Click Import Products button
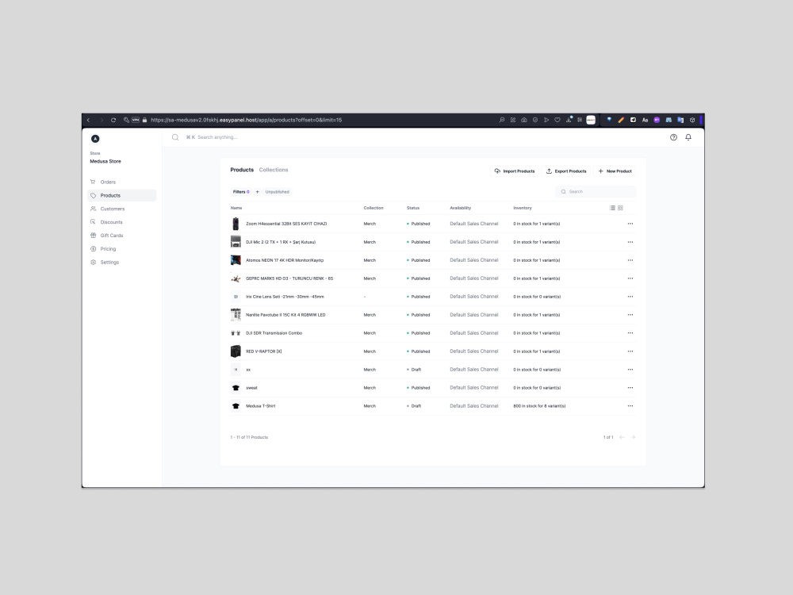Screen dimensions: 793x595 tap(515, 171)
